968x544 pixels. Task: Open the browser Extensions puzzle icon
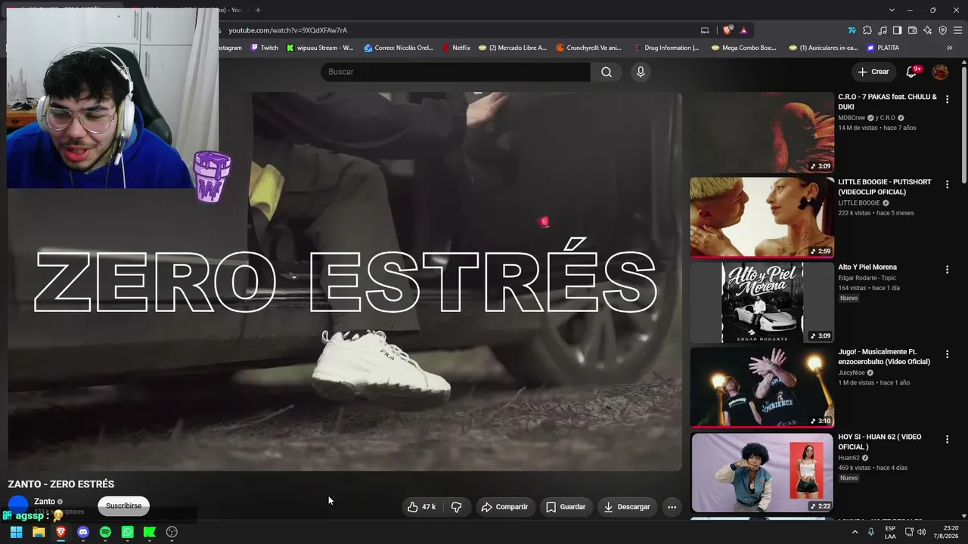click(x=867, y=30)
